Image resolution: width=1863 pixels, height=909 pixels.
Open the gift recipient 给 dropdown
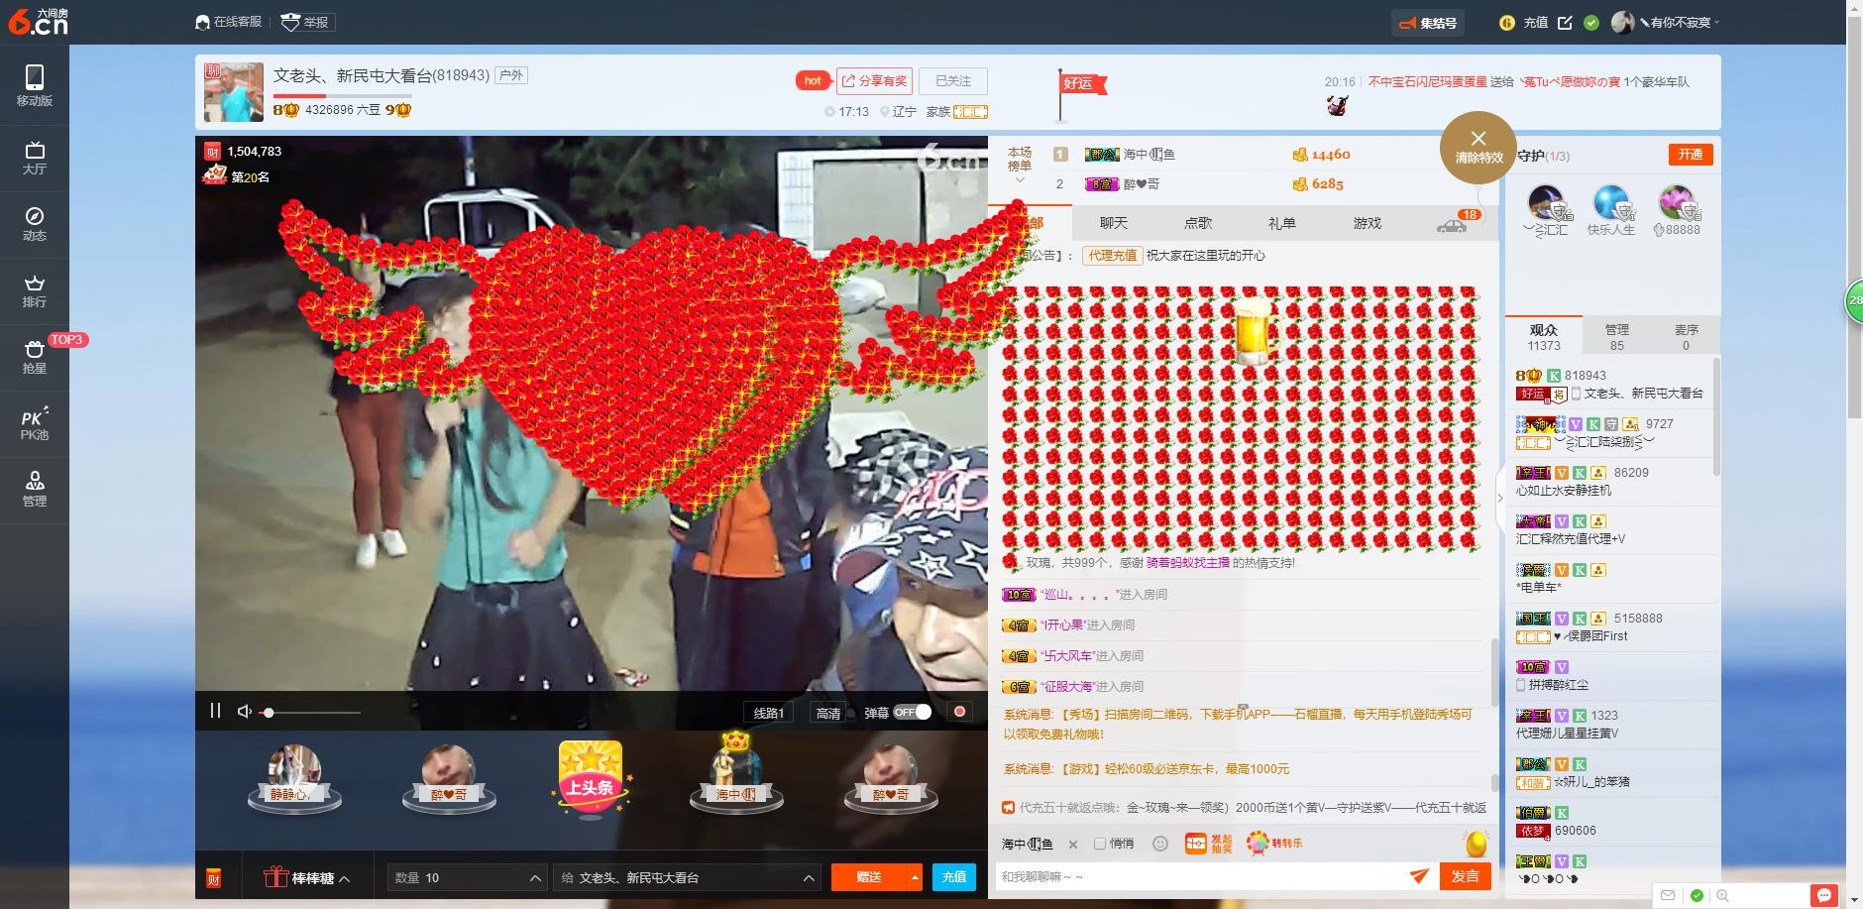[x=687, y=877]
